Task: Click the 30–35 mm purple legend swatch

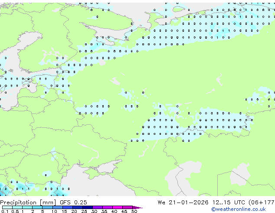Action: point(97,207)
